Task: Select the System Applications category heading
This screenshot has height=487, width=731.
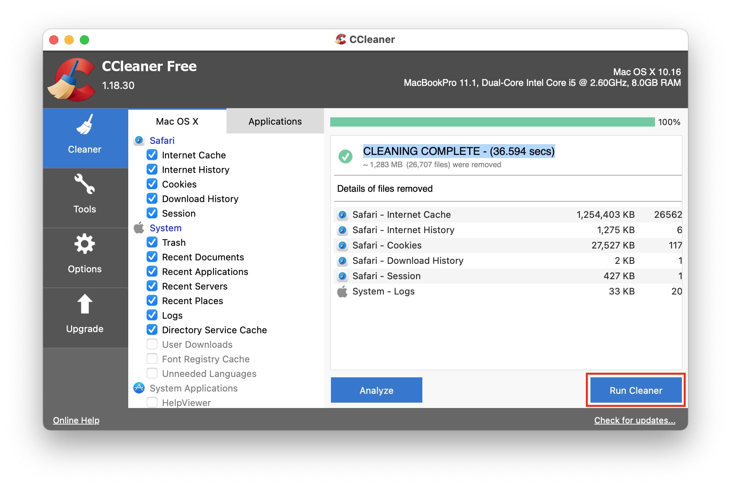Action: [x=193, y=388]
